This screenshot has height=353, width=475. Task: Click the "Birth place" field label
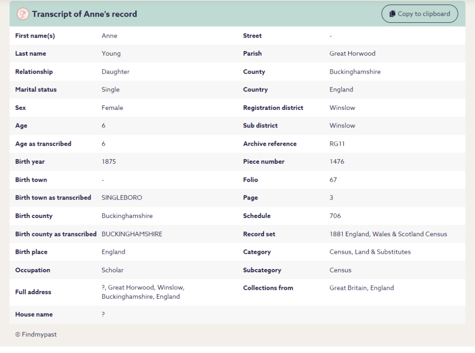point(31,252)
